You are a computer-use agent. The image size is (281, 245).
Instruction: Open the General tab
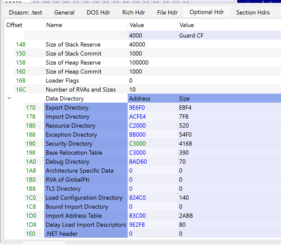(64, 13)
